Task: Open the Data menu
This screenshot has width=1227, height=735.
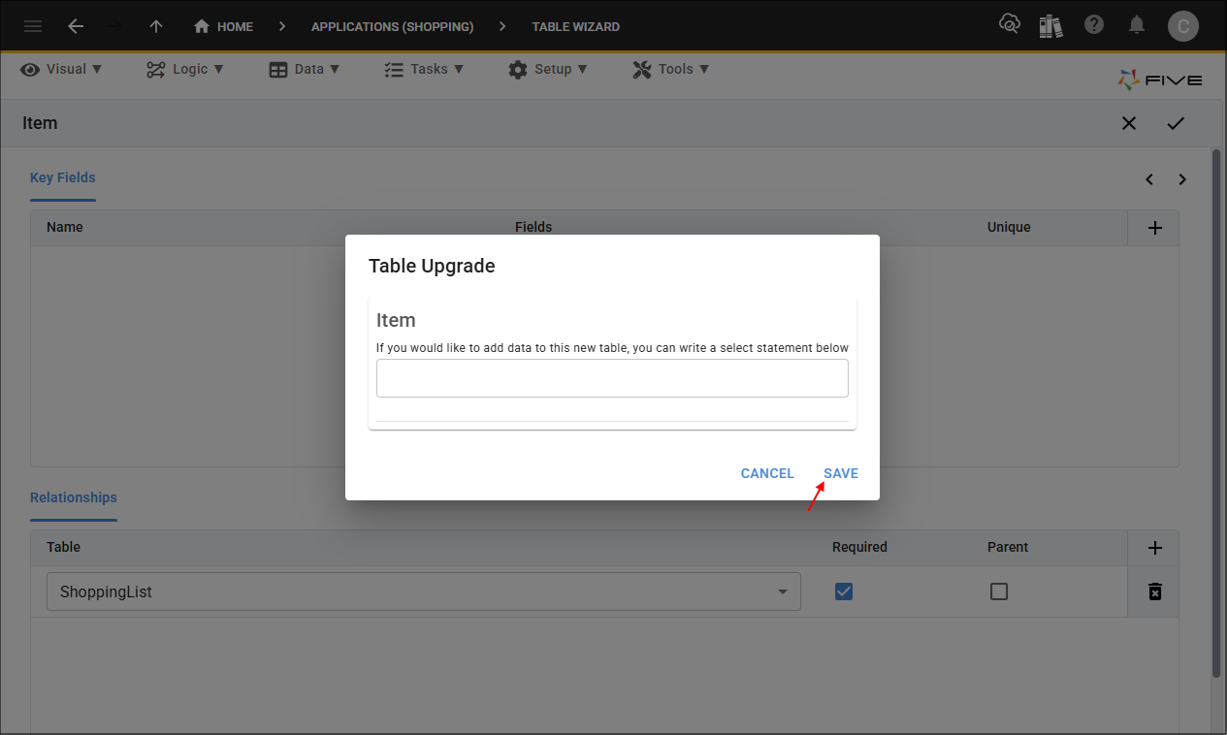Action: pos(305,69)
